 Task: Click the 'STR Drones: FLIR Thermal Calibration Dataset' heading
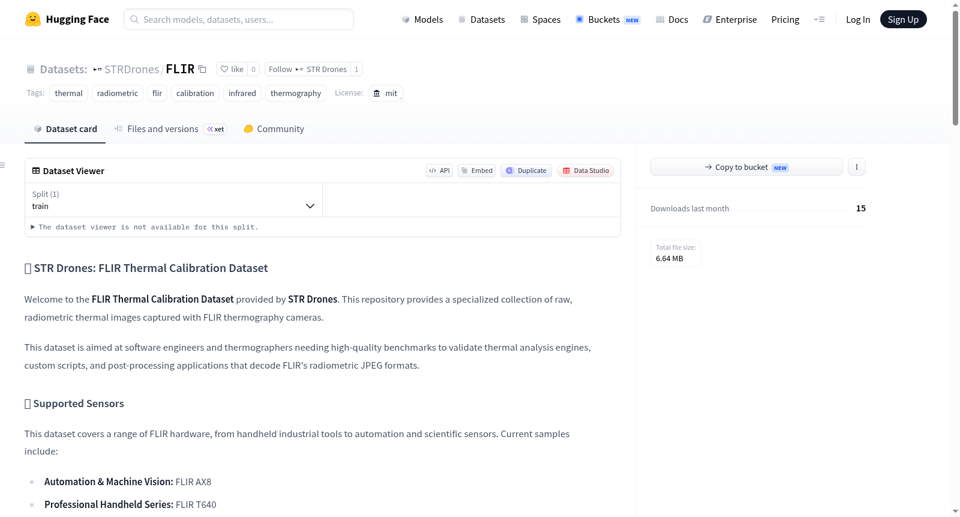click(x=151, y=268)
